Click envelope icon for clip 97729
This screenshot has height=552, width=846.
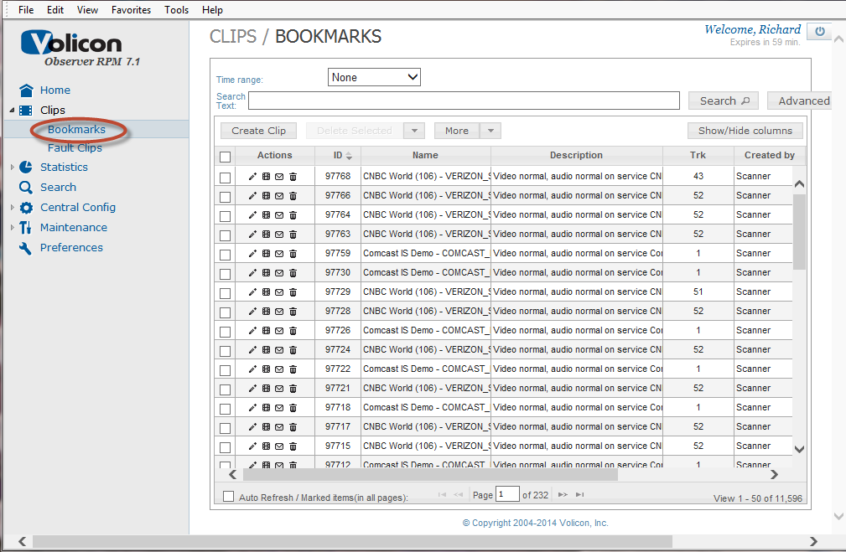pos(279,292)
